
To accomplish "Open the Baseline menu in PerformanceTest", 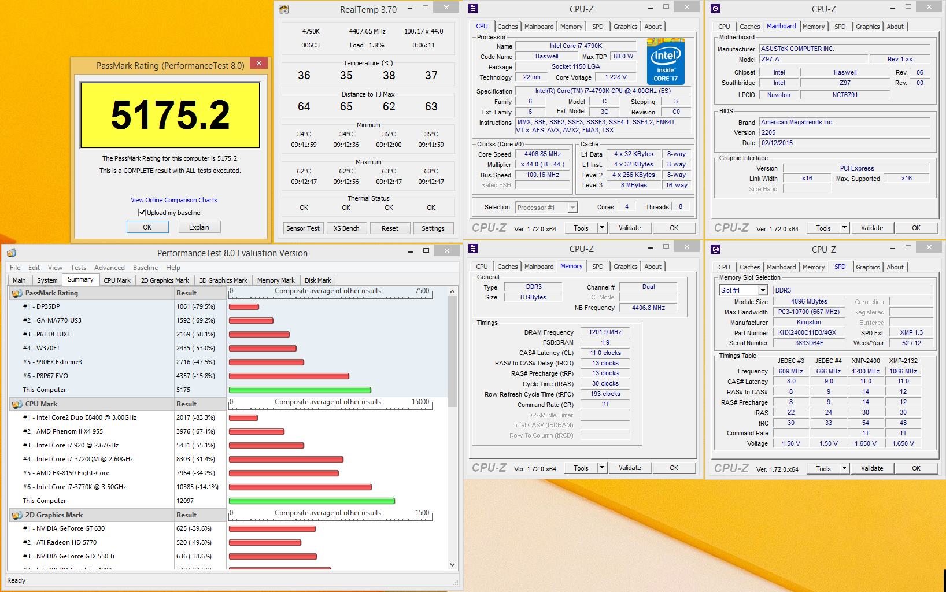I will (145, 268).
